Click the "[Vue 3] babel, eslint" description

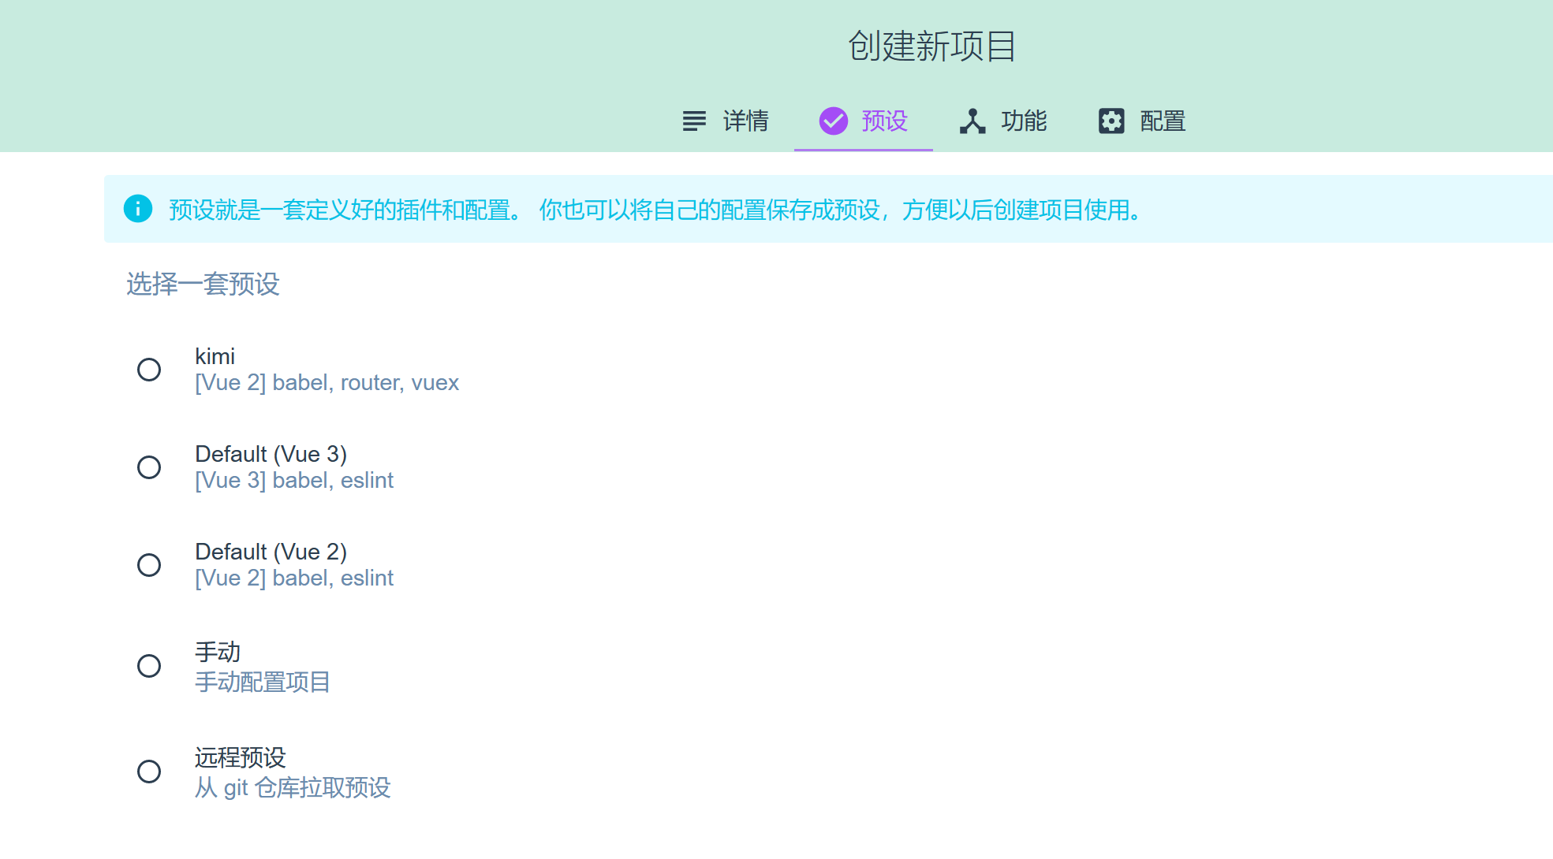coord(294,481)
